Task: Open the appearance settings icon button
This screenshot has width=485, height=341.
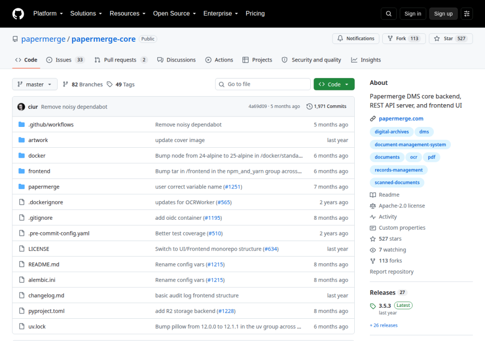Action: 467,14
